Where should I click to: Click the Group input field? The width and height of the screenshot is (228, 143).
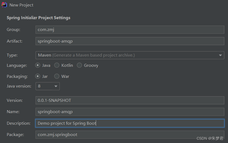[130, 30]
